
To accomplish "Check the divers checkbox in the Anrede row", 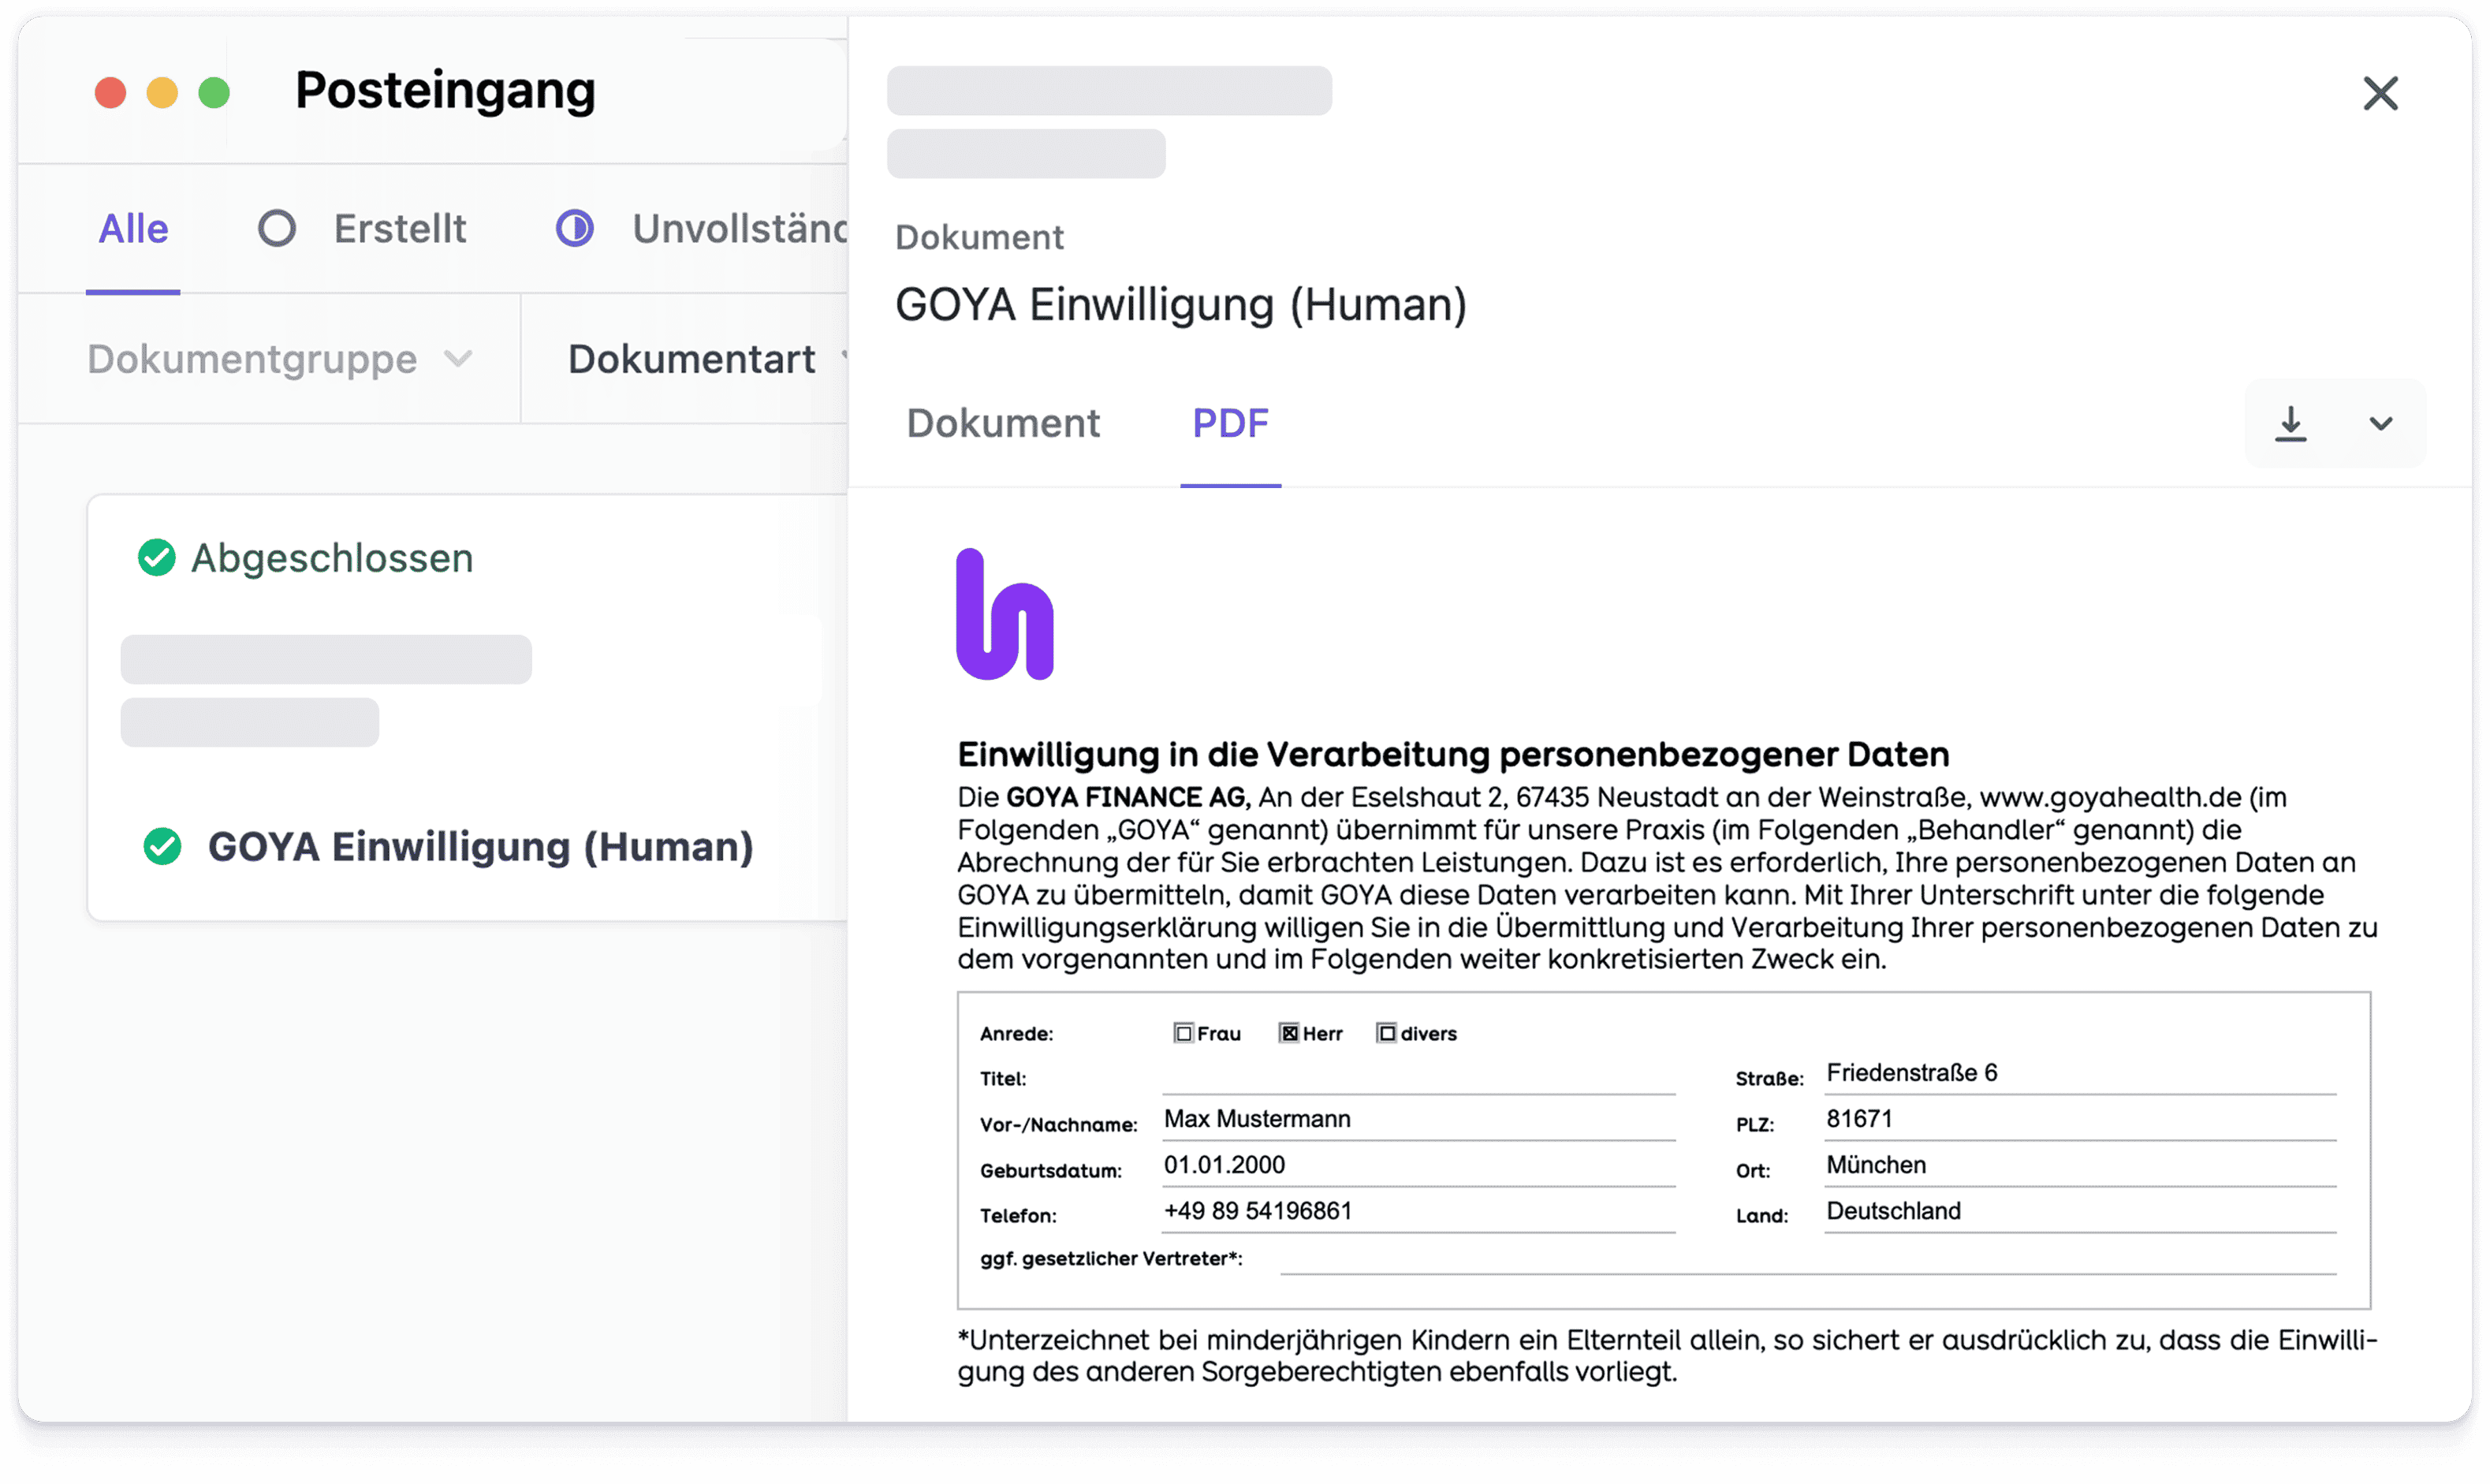I will pyautogui.click(x=1387, y=1033).
